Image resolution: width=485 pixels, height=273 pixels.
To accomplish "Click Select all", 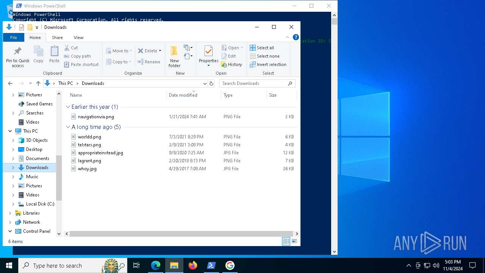I will 262,48.
